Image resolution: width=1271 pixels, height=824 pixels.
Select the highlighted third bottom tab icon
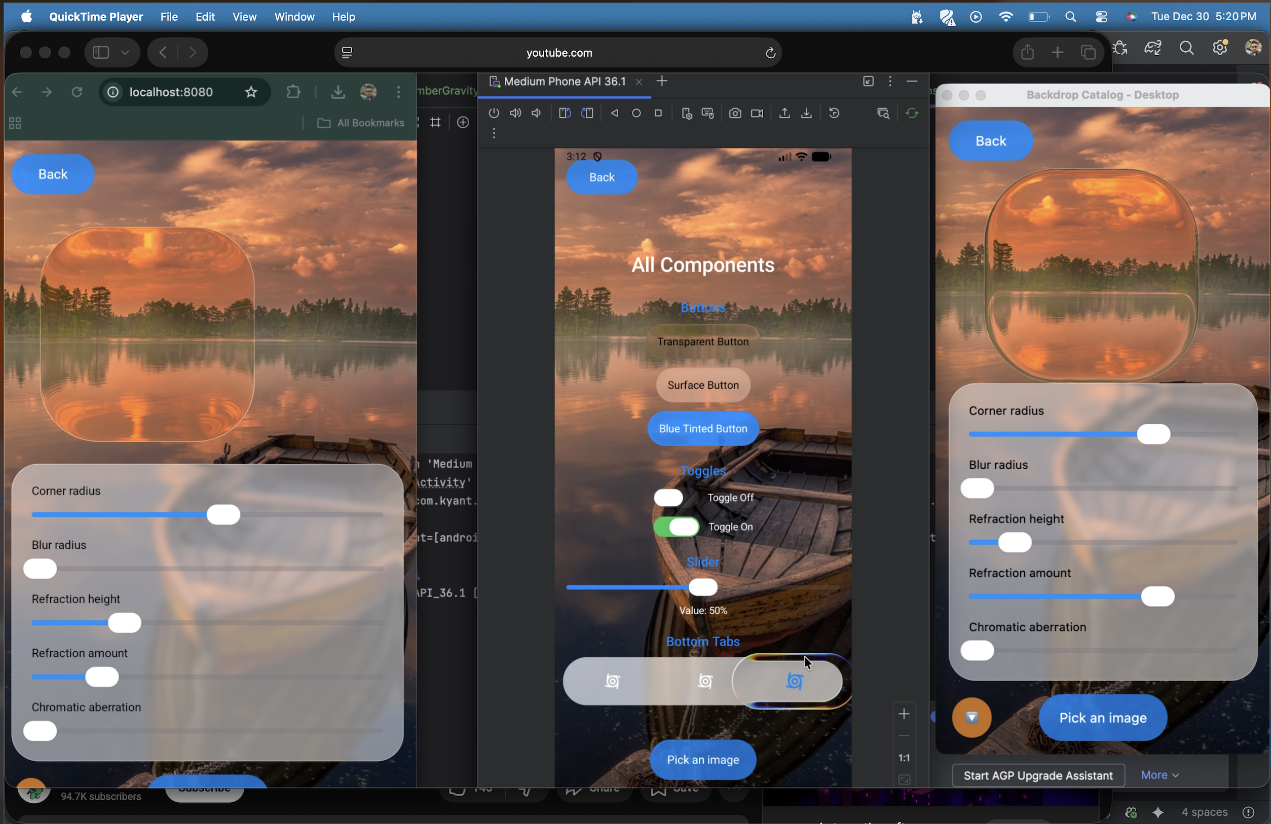(x=794, y=681)
